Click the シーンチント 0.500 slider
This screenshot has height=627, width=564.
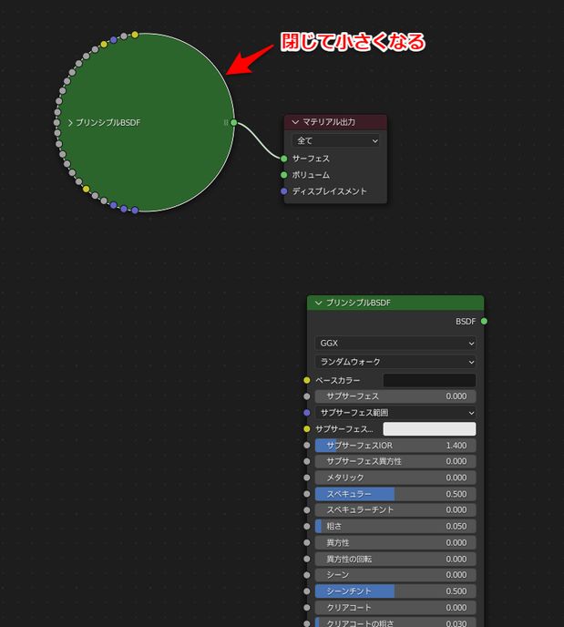pyautogui.click(x=395, y=591)
